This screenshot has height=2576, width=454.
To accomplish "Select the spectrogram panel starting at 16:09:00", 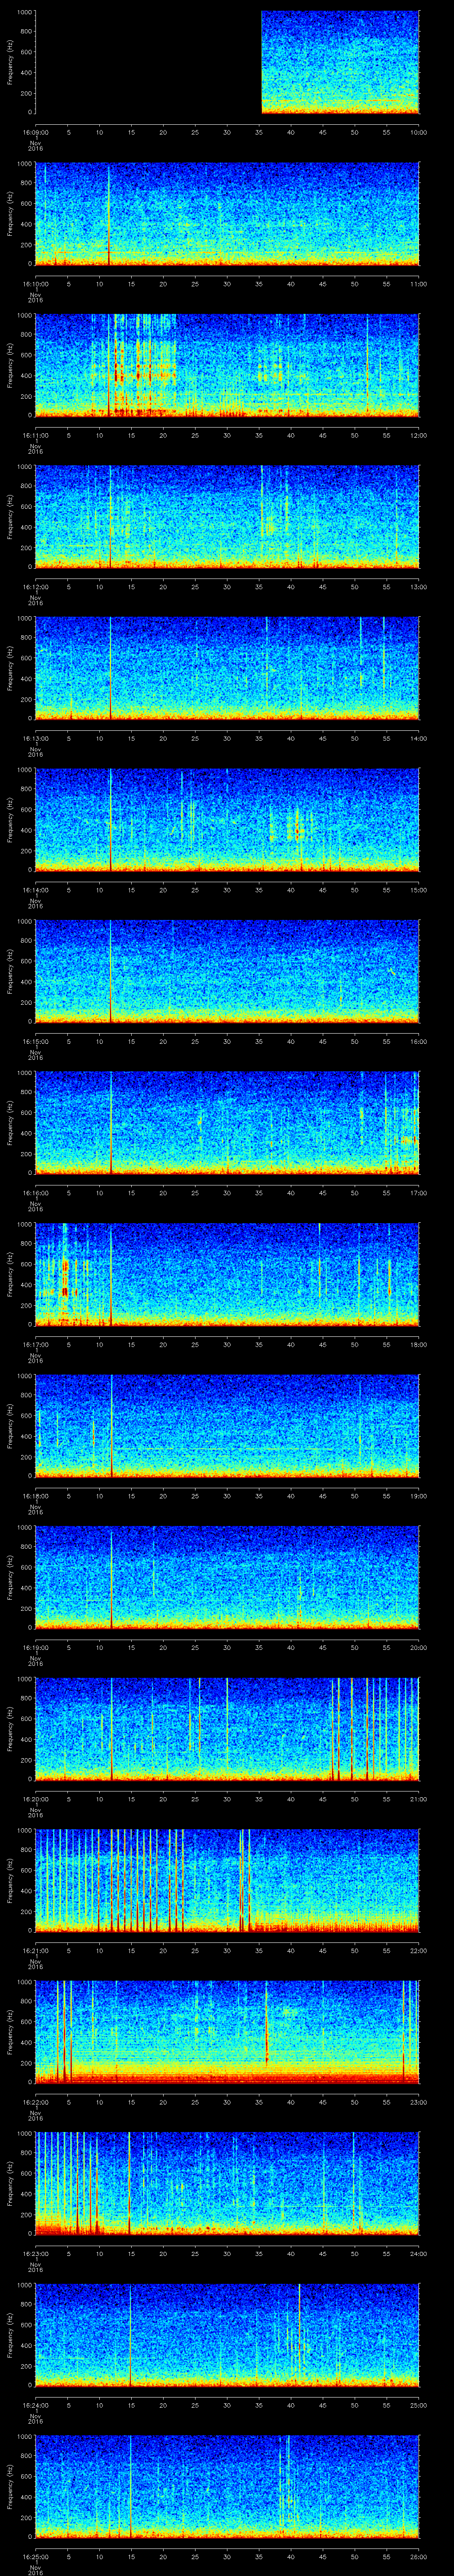I will pyautogui.click(x=227, y=62).
